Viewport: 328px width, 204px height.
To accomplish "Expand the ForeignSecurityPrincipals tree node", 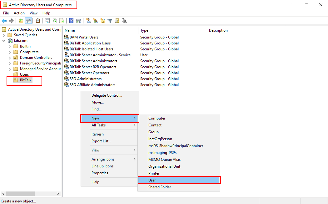I will pos(10,63).
